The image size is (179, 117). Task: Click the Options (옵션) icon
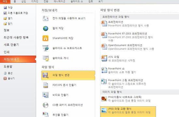5,73
